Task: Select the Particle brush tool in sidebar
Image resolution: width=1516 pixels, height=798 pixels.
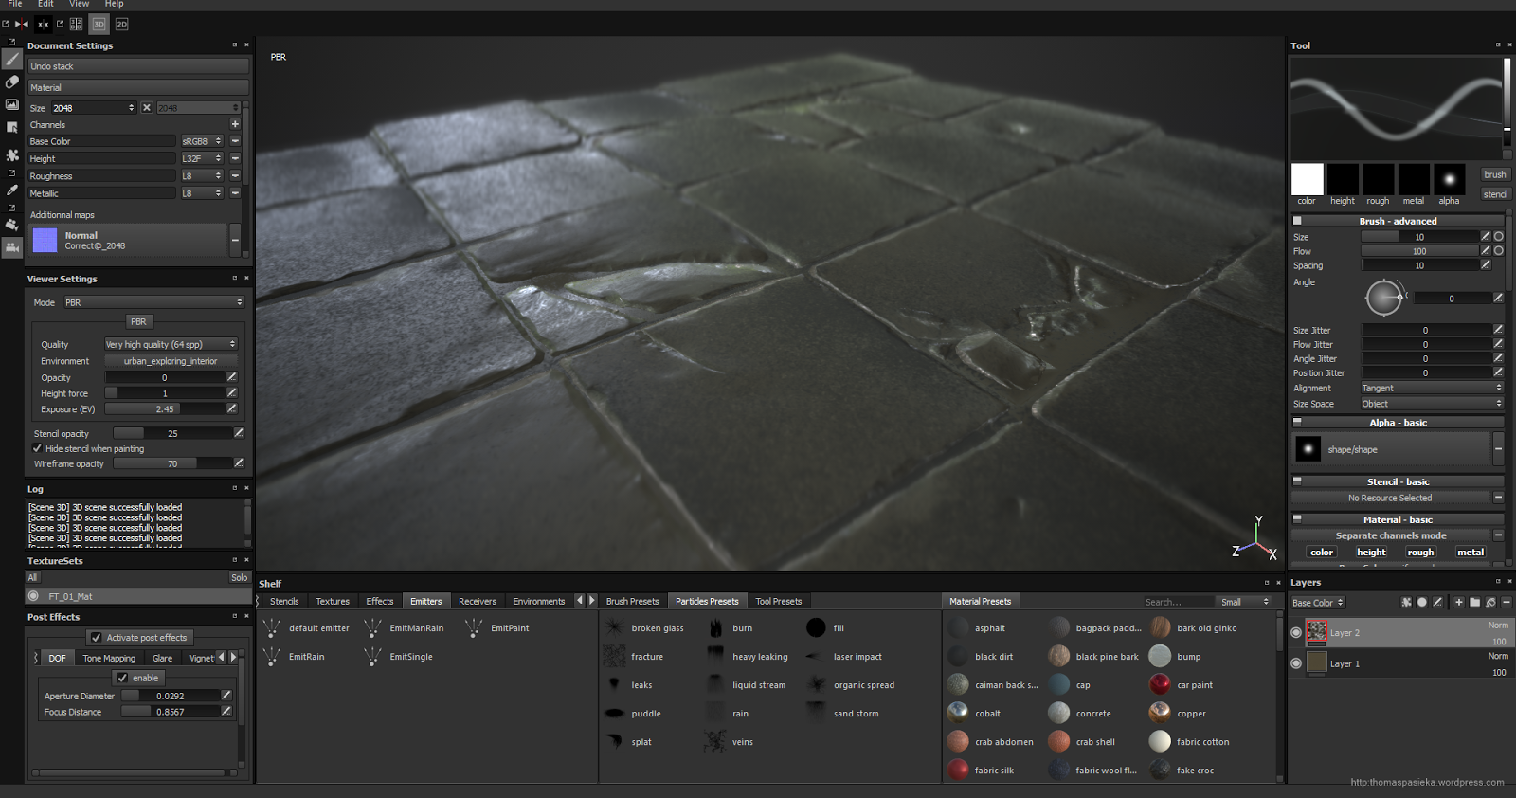Action: pos(12,154)
